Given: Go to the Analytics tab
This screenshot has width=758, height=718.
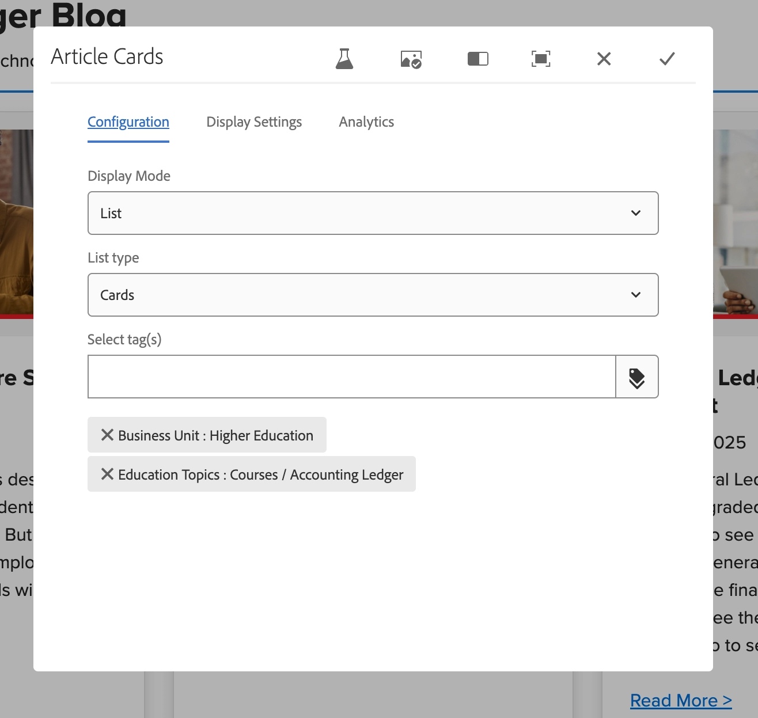Looking at the screenshot, I should click(366, 122).
